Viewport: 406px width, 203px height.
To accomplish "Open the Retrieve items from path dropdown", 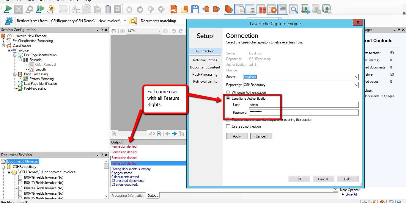I will (125, 21).
